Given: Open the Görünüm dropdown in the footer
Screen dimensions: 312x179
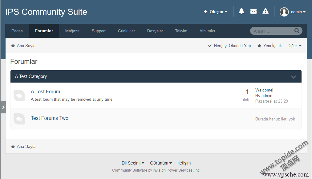Looking at the screenshot, I should tap(161, 163).
